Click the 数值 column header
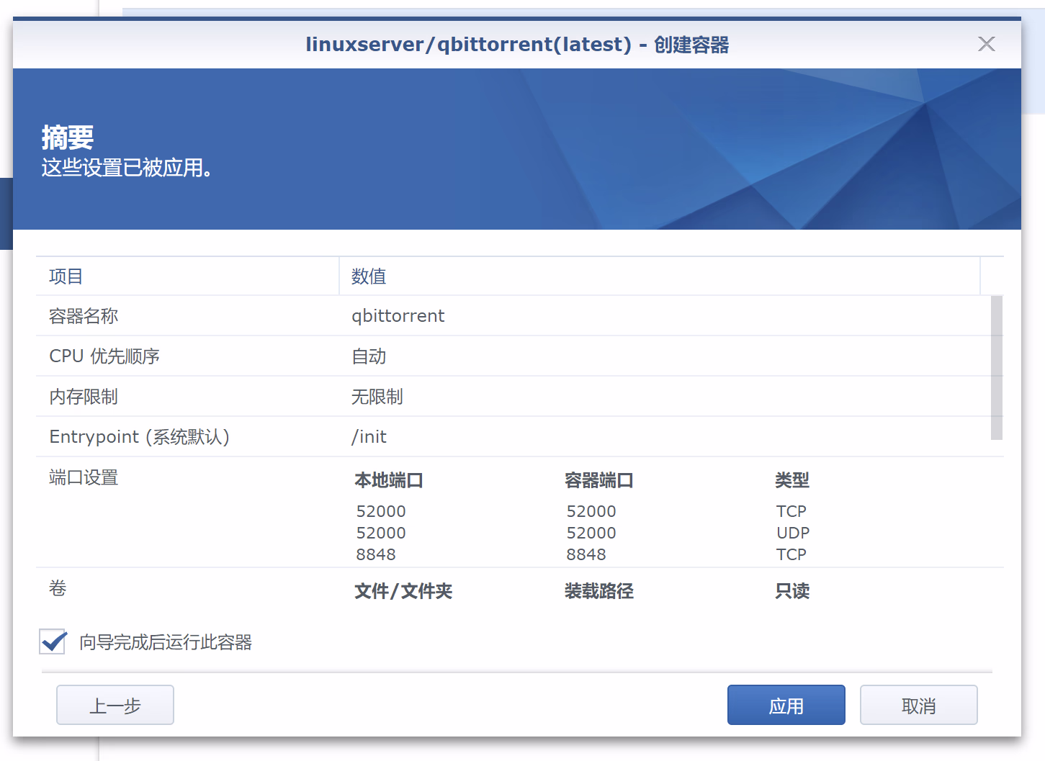 369,276
